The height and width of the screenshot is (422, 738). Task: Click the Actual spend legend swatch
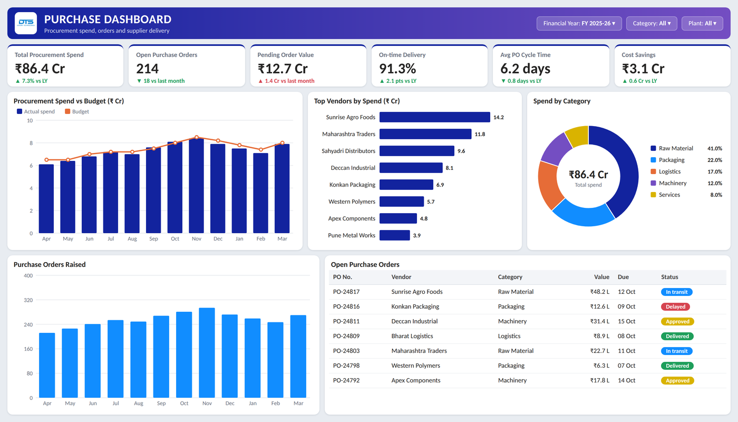(20, 112)
